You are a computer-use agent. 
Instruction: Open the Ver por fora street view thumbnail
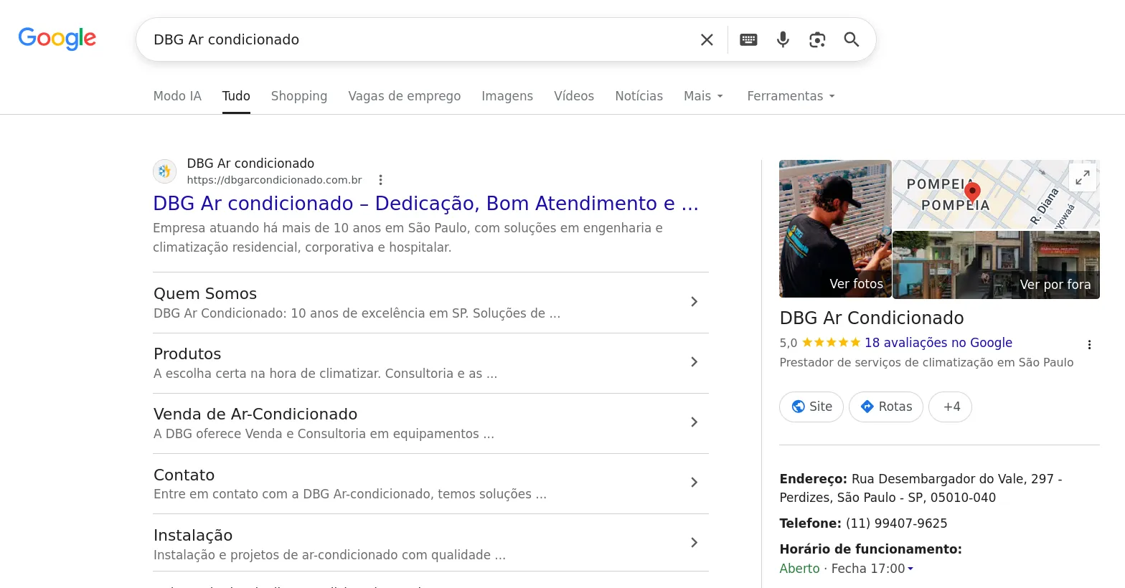[997, 265]
